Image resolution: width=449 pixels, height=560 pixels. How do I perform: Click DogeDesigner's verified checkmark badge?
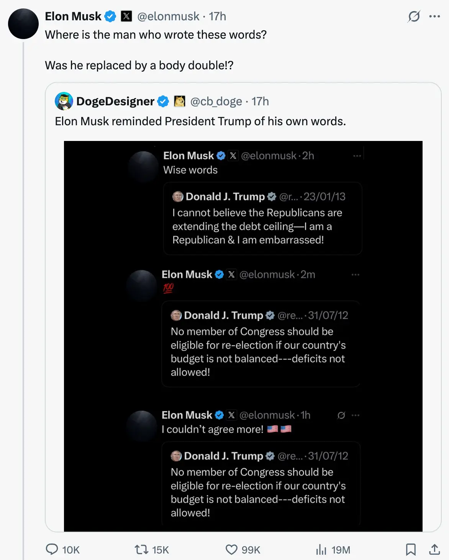click(163, 102)
